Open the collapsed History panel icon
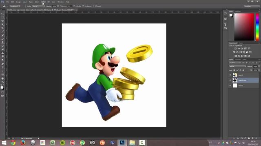Screen dimensions: 261x146 coord(226,13)
